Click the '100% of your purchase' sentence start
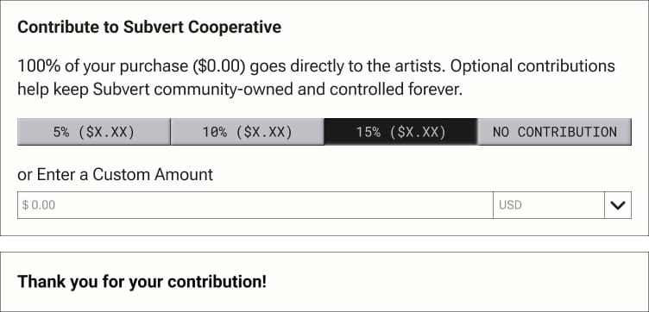 [103, 66]
